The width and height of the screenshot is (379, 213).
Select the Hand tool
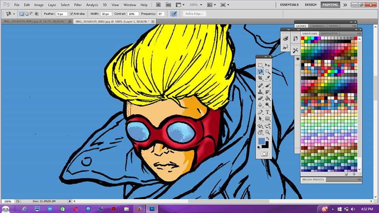pos(260,132)
